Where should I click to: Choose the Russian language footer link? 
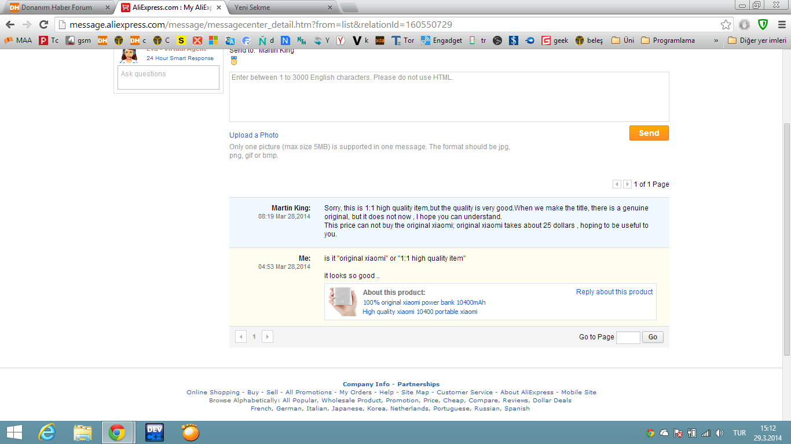[488, 408]
